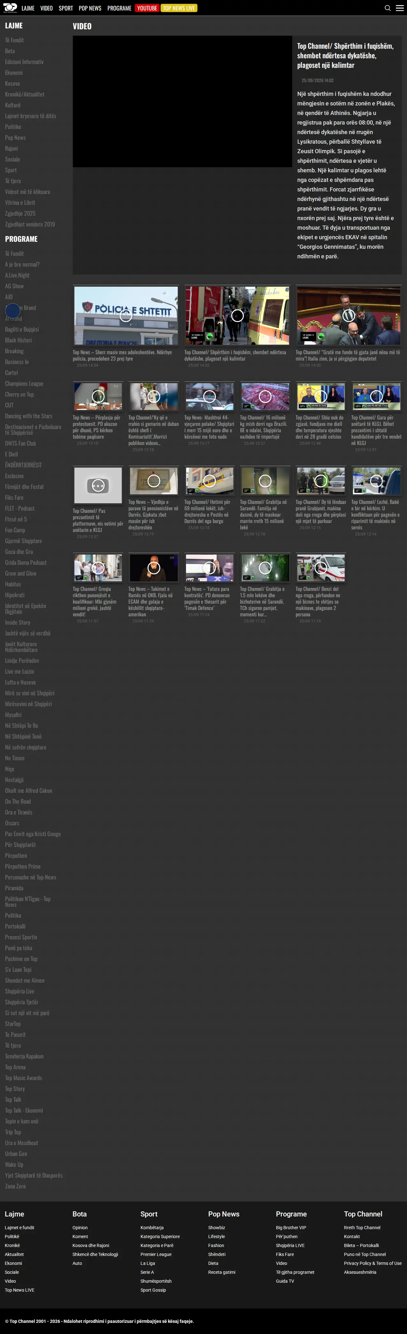Click the main black video player
The image size is (407, 1334).
183,102
